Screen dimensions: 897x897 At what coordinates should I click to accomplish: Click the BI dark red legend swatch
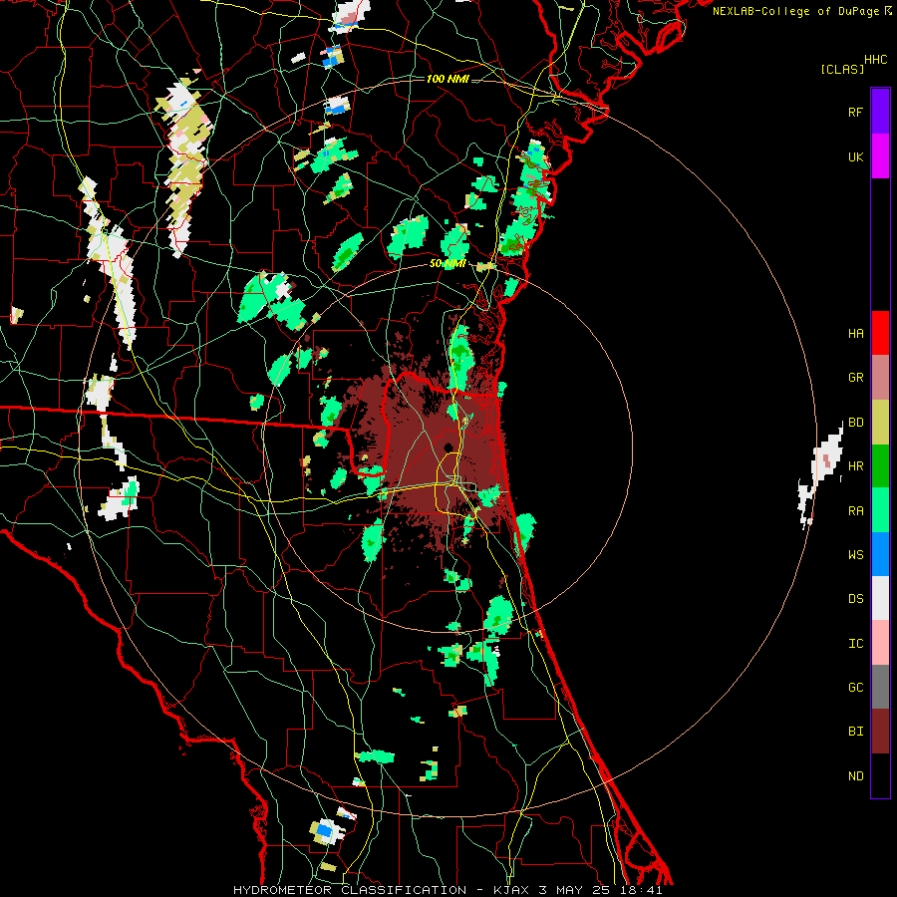click(880, 732)
